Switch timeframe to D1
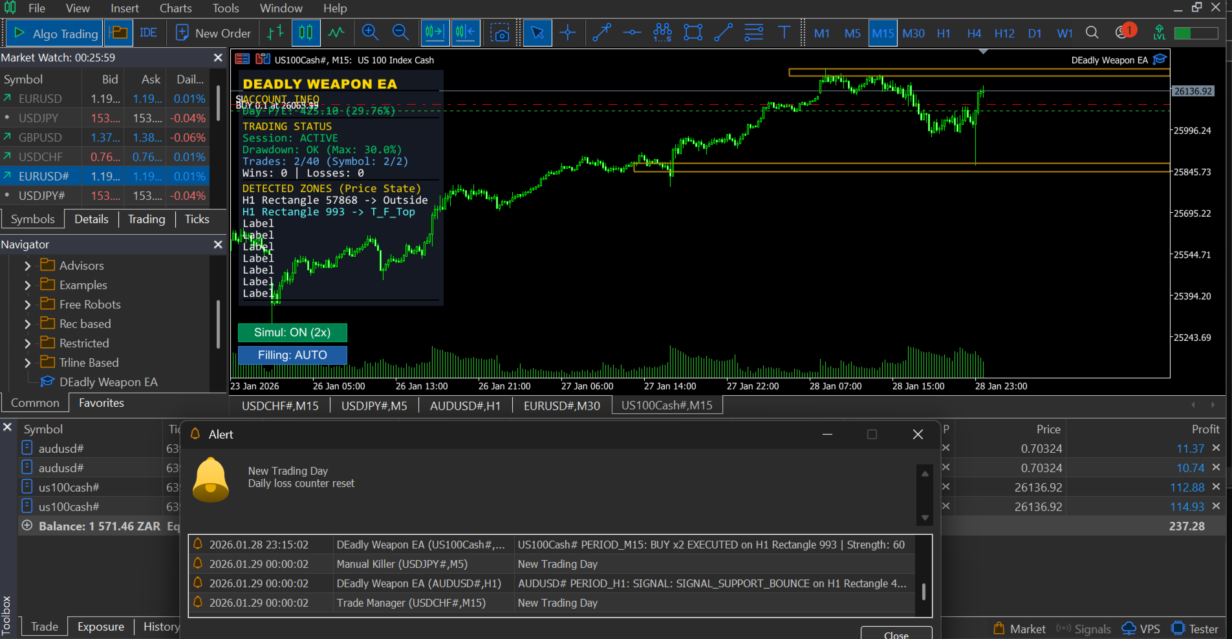 [x=1035, y=33]
